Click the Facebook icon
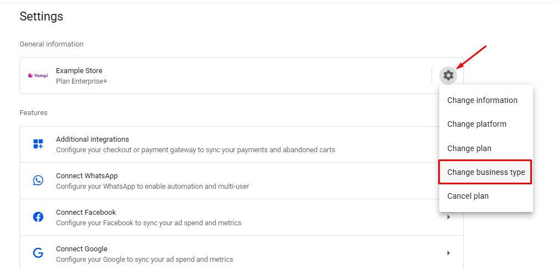This screenshot has height=269, width=558. click(38, 217)
